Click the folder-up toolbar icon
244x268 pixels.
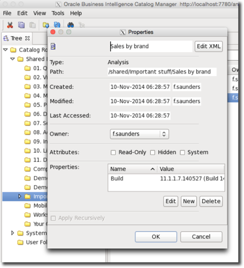tap(46, 25)
